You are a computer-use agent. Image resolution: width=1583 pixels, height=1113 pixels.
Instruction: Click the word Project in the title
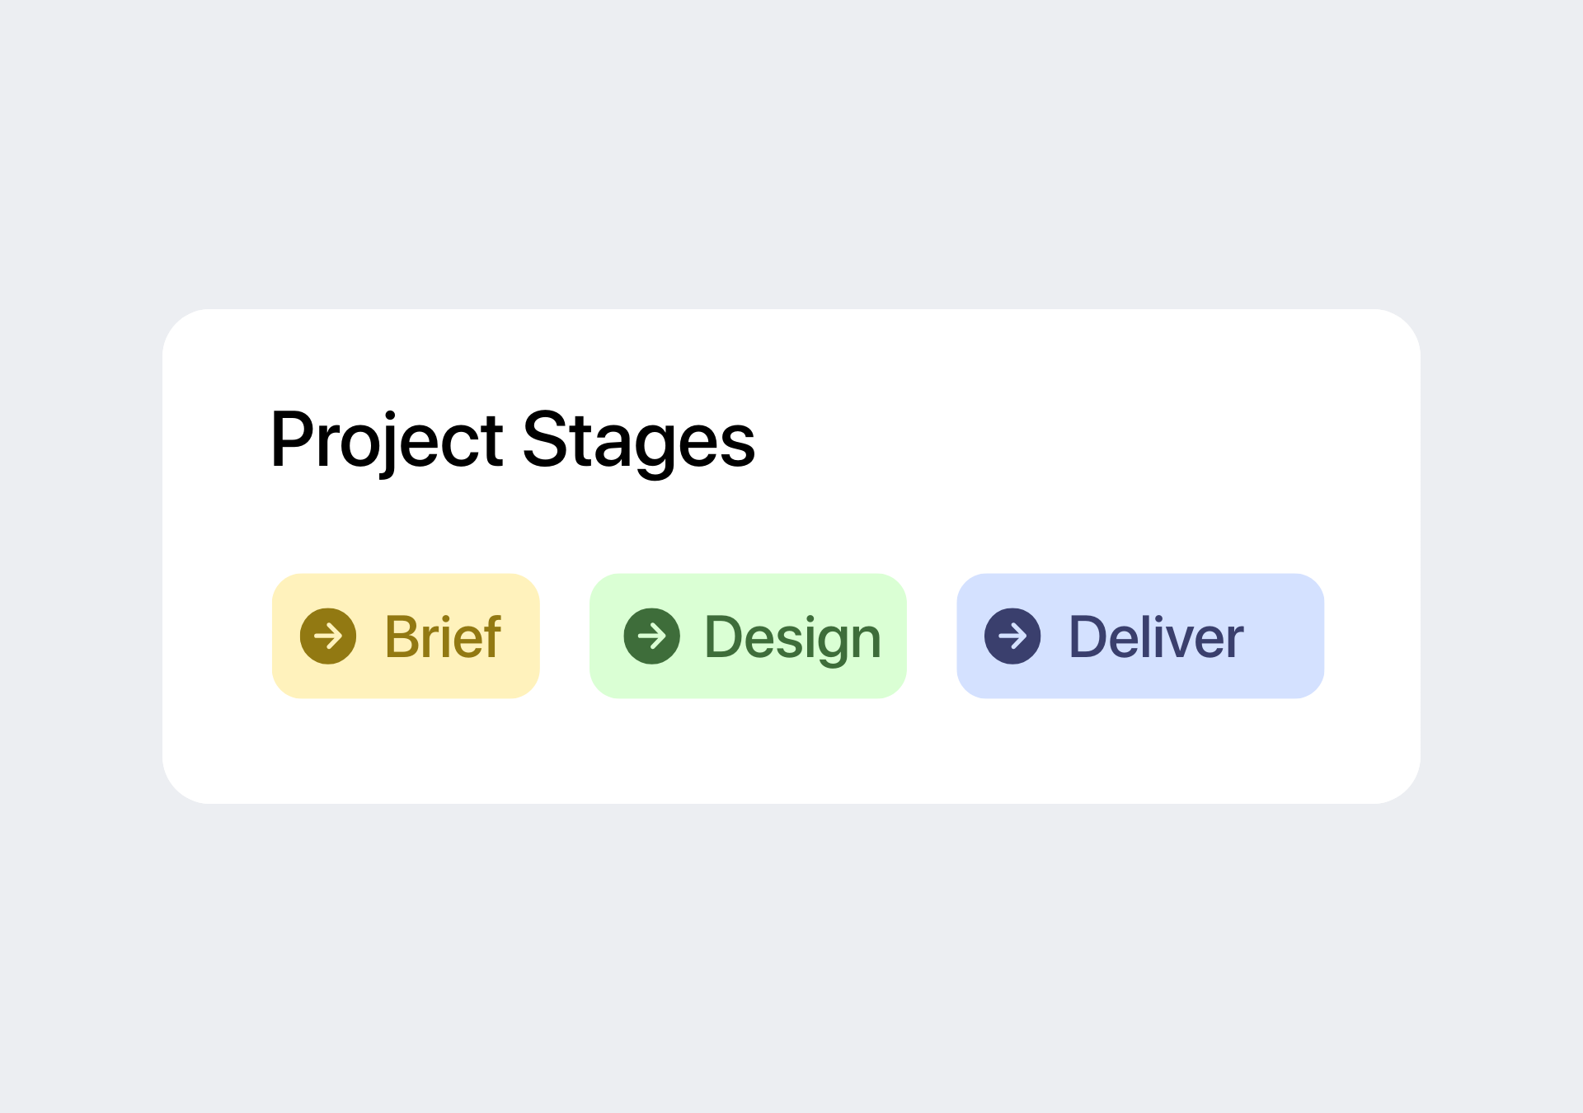pos(386,440)
